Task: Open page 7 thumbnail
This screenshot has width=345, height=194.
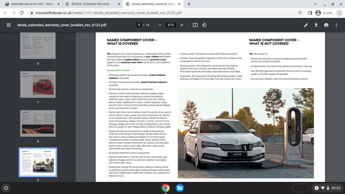Action: point(38,84)
